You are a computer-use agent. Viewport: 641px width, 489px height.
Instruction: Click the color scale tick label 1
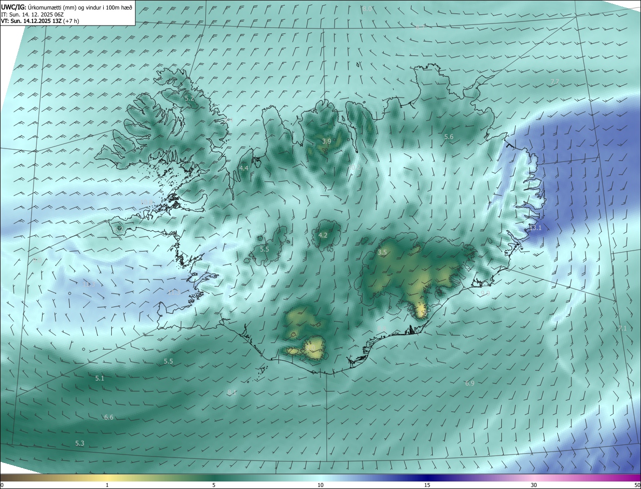point(107,485)
